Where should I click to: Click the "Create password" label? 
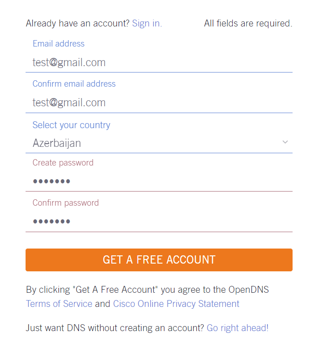(x=63, y=163)
